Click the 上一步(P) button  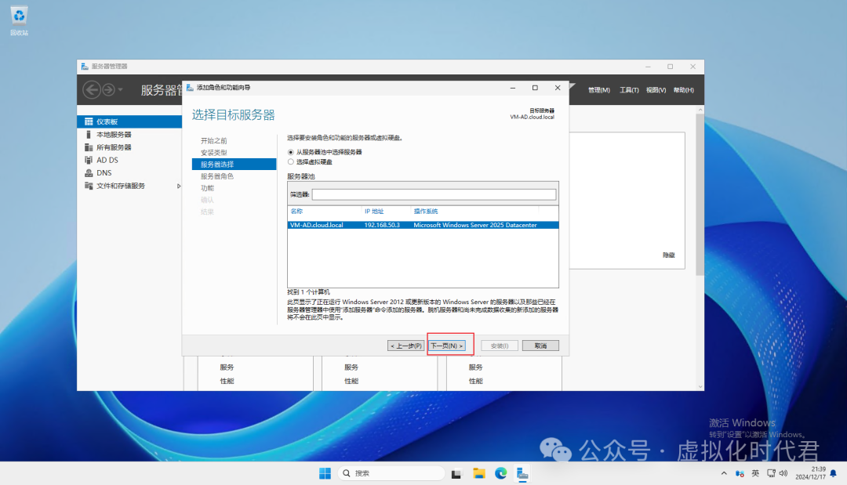click(x=406, y=346)
